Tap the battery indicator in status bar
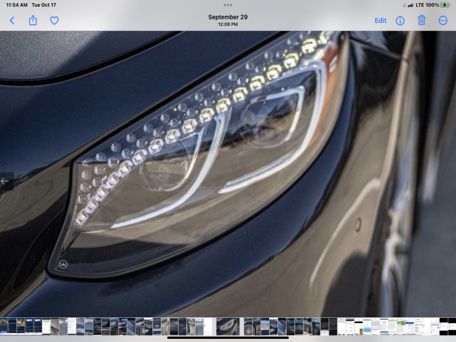 (x=445, y=5)
